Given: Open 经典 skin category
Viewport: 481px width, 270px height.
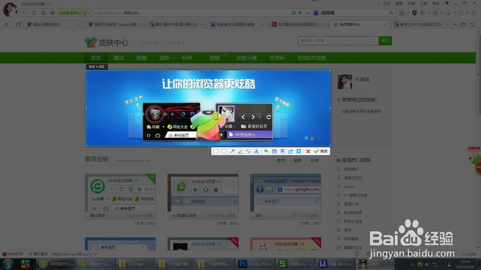Looking at the screenshot, I should 187,58.
